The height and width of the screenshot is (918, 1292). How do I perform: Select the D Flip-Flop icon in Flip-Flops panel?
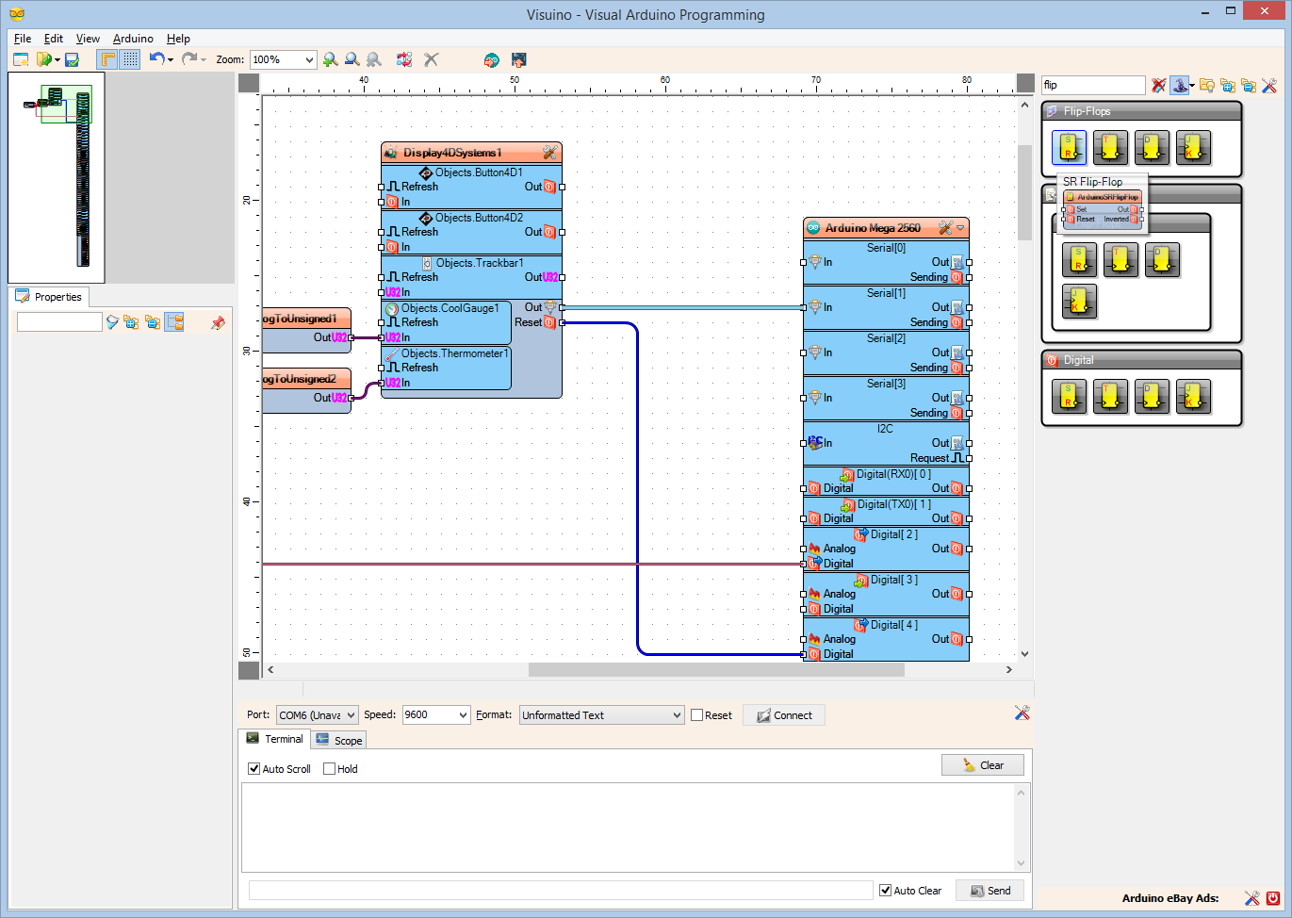pos(1153,147)
